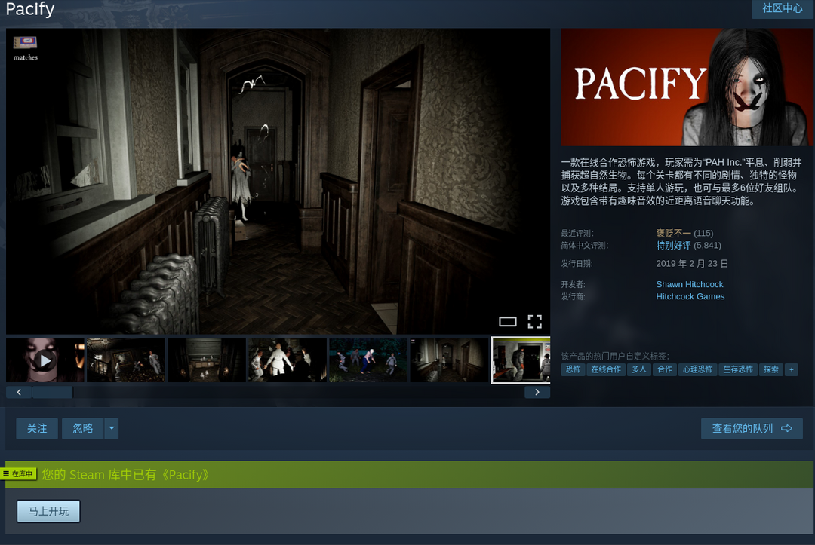Launch game with 马上开玩 button
This screenshot has height=545, width=815.
coord(48,511)
